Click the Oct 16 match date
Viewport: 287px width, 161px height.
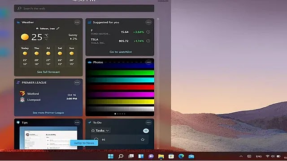tap(72, 95)
